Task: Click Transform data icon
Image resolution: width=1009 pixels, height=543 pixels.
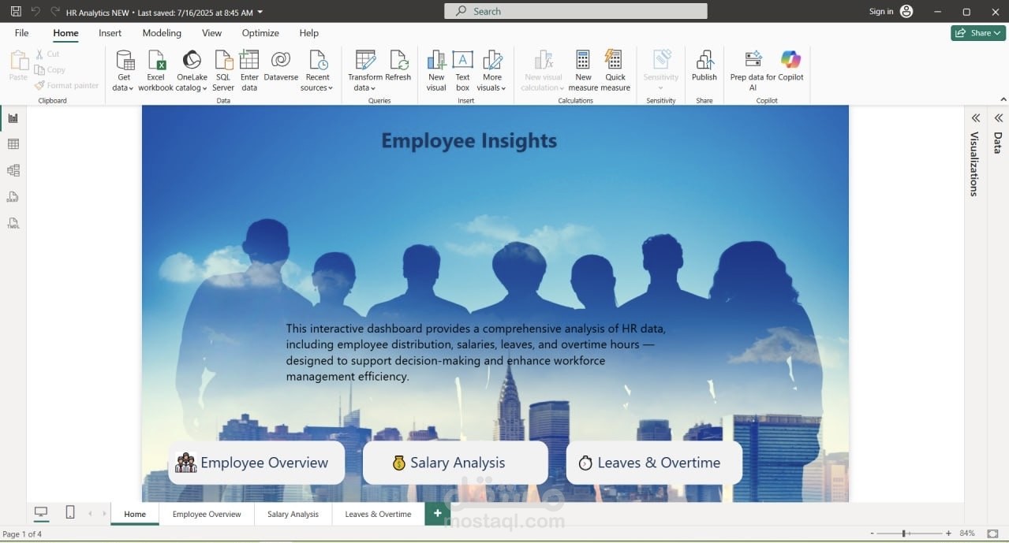Action: click(x=365, y=60)
